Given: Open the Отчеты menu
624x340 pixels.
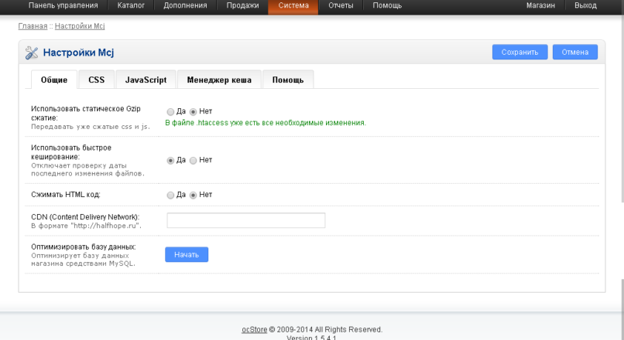Looking at the screenshot, I should coord(341,5).
